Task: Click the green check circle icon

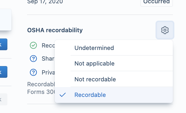Action: [x=33, y=45]
